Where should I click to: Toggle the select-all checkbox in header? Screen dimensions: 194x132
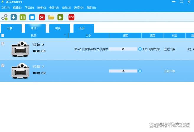tap(3, 36)
